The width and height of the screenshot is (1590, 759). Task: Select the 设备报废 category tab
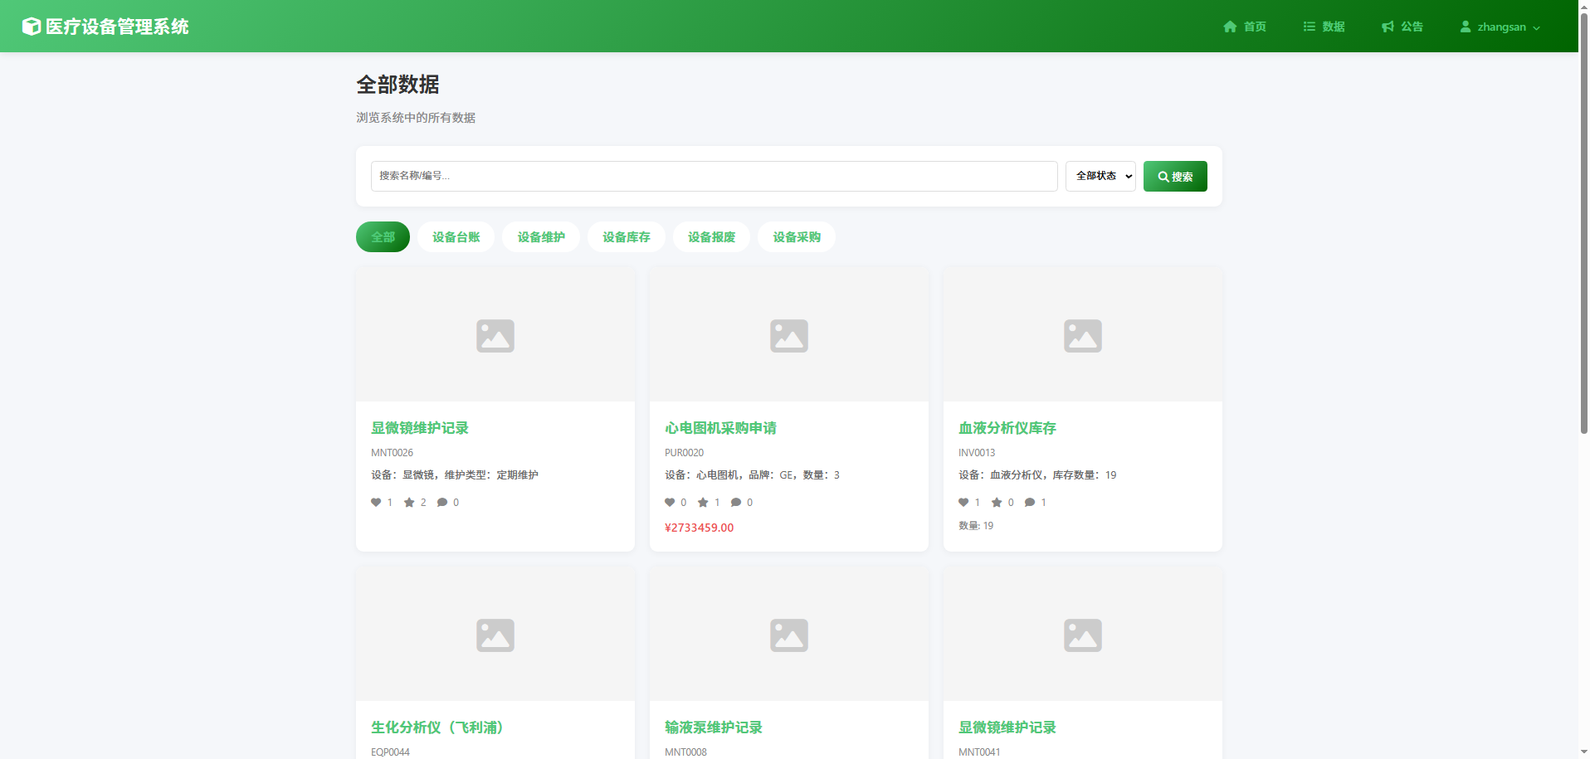click(711, 237)
